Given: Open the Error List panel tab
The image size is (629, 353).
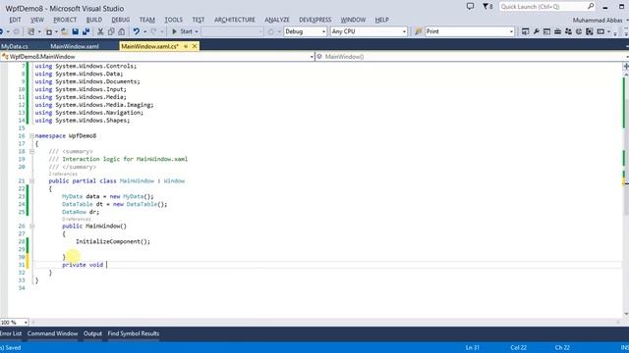Looking at the screenshot, I should pos(11,333).
